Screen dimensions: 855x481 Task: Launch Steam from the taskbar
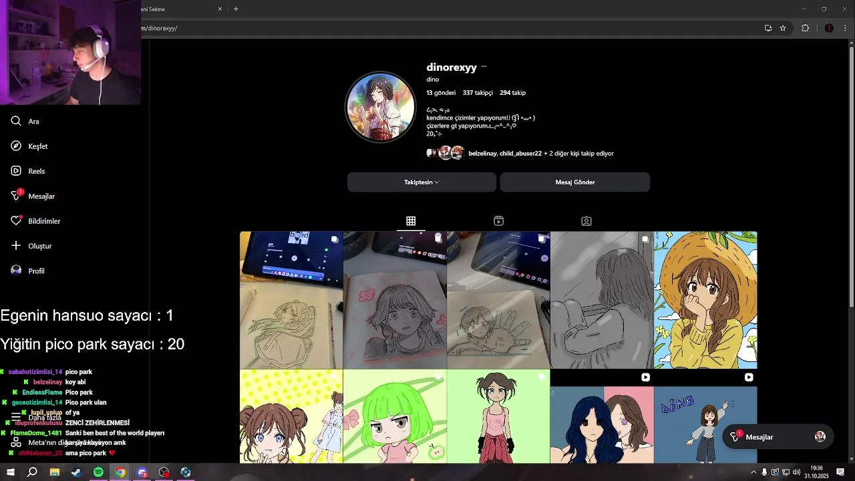[x=76, y=472]
